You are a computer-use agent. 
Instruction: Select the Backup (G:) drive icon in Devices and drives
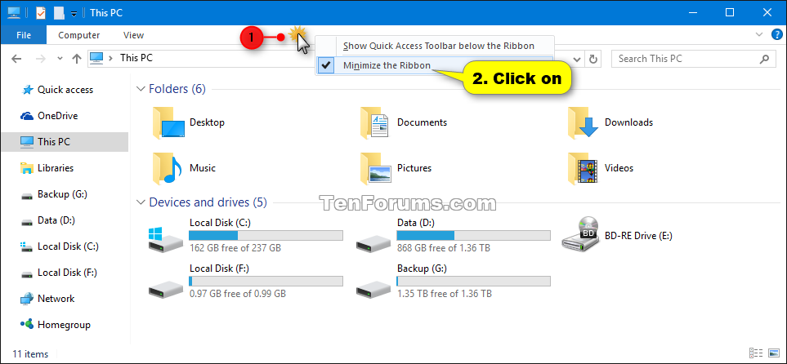click(x=374, y=289)
